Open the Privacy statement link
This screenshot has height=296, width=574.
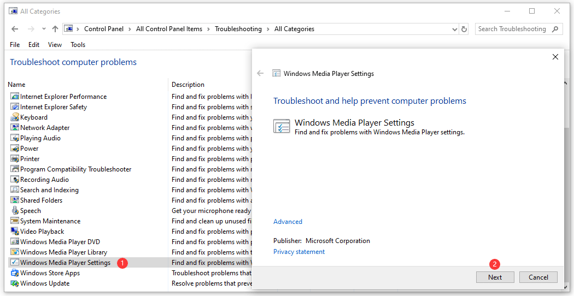298,252
